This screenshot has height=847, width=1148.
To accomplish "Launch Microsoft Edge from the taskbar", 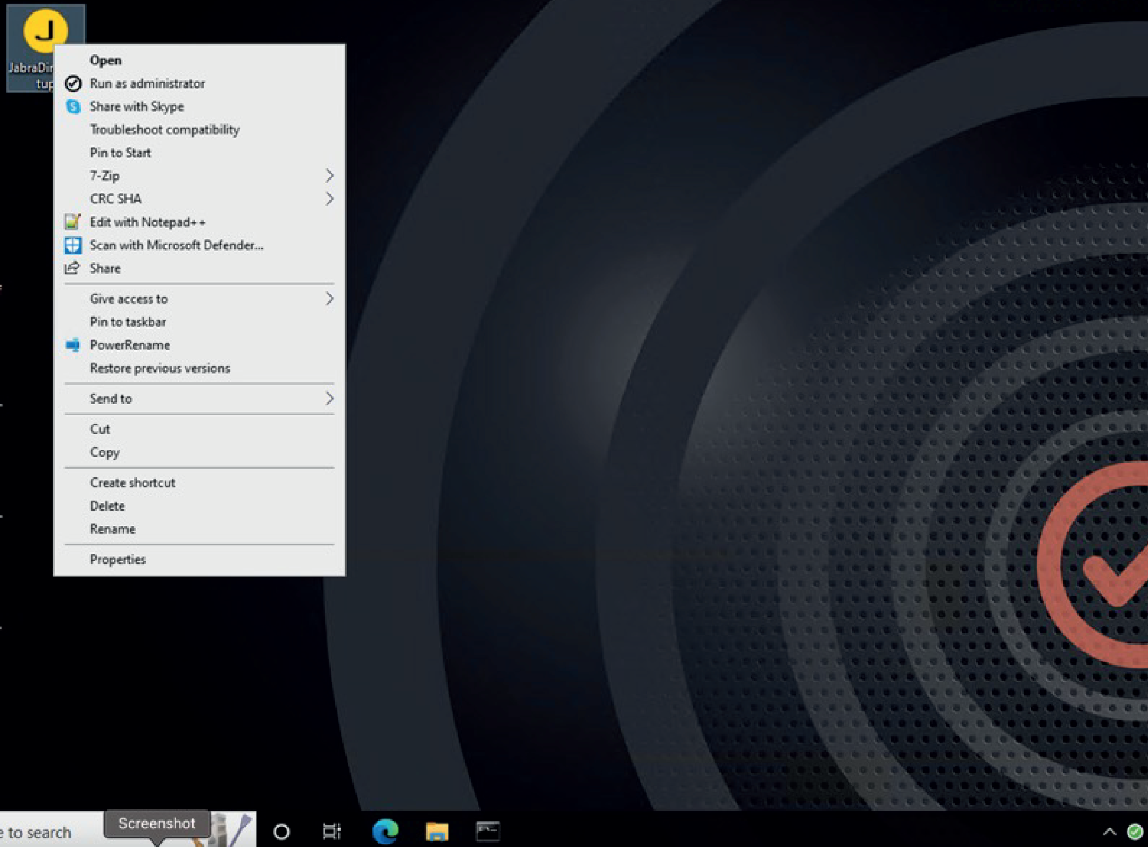I will (x=386, y=831).
